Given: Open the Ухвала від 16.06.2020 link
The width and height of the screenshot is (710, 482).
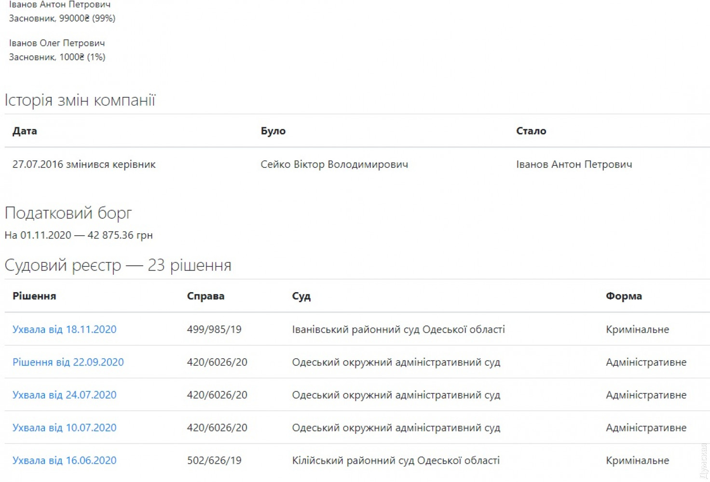Looking at the screenshot, I should tap(64, 460).
